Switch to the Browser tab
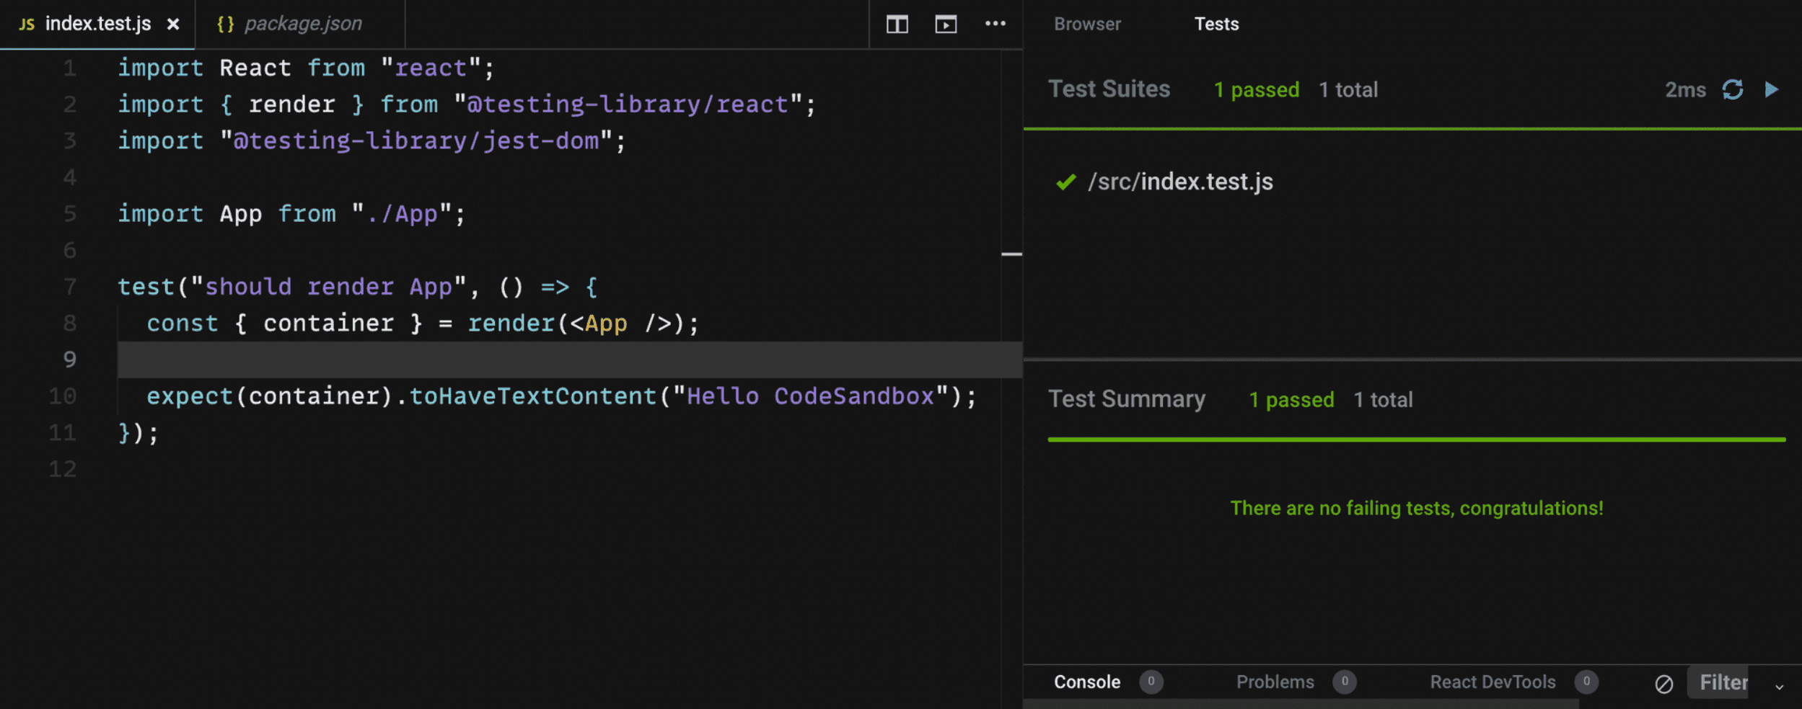Viewport: 1802px width, 709px height. [x=1087, y=24]
